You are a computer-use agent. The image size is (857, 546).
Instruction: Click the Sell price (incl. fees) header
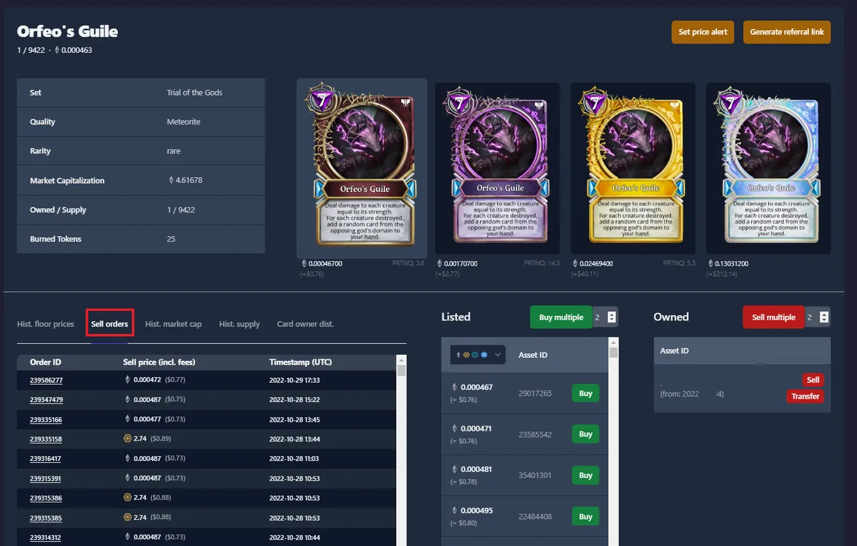tap(159, 362)
